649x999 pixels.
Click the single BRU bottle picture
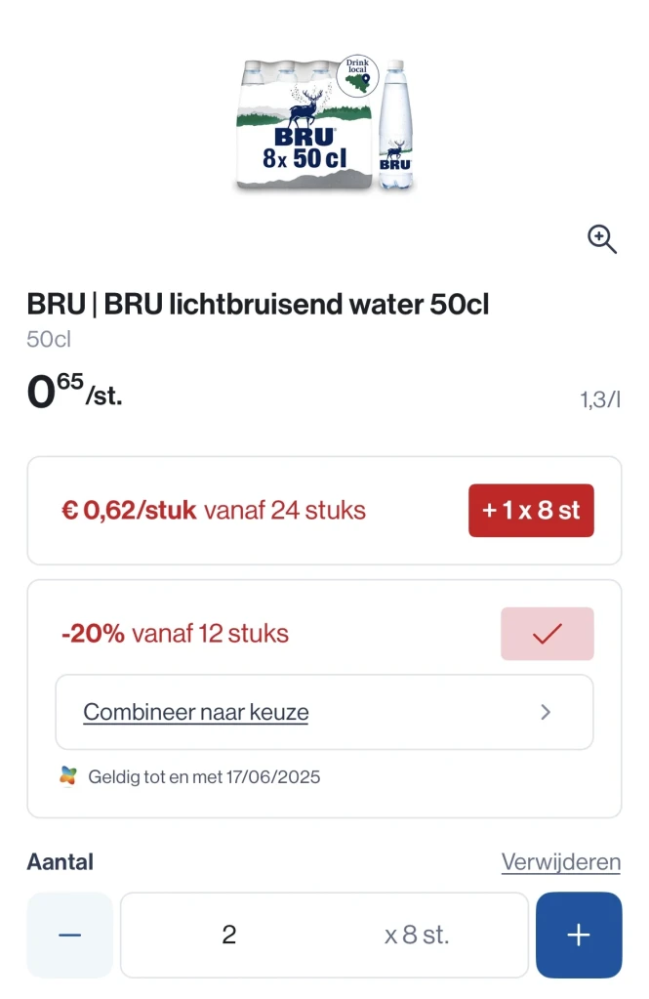(394, 125)
